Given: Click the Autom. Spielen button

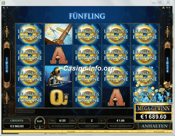Looking at the screenshot, I should point(62,126).
